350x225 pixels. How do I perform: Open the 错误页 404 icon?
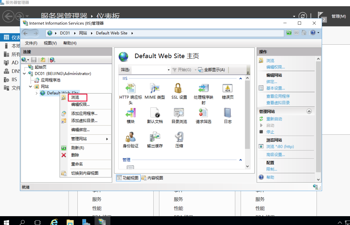coord(228,89)
